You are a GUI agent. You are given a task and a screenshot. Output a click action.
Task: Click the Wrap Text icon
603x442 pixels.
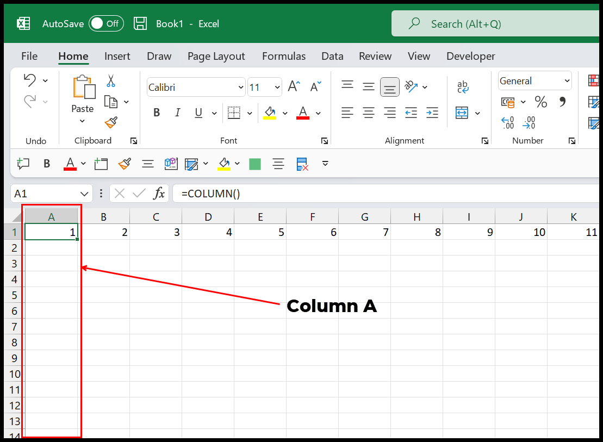(x=463, y=87)
